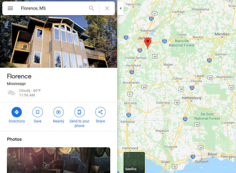
Task: Open the patio photo under Photos
Action: click(59, 160)
